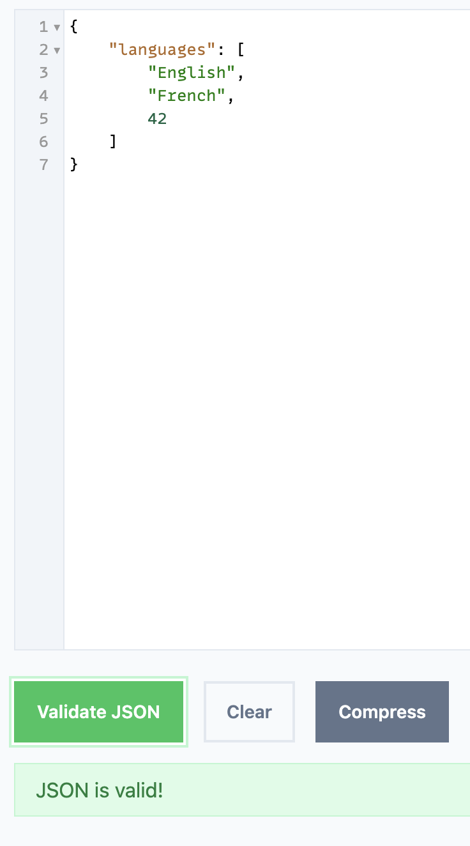Screen dimensions: 470x846
Task: Collapse the "languages" array fold arrow
Action: tap(57, 50)
